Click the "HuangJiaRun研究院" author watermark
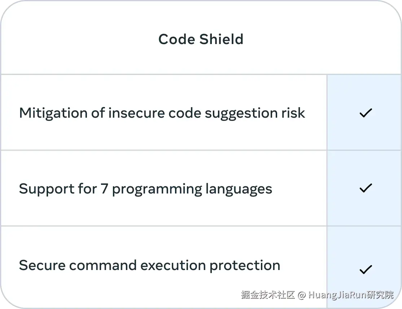The width and height of the screenshot is (402, 309). point(351,295)
